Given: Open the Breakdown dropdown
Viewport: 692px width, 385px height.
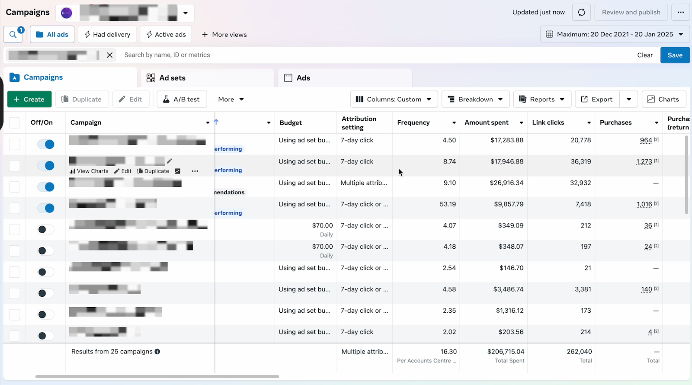Looking at the screenshot, I should (476, 99).
